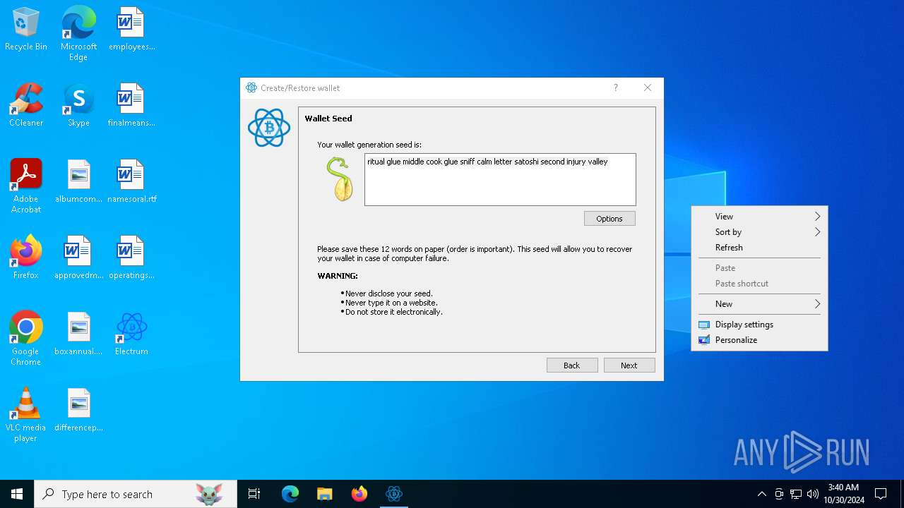The width and height of the screenshot is (904, 508).
Task: Open the CCleaner desktop shortcut
Action: click(x=26, y=105)
